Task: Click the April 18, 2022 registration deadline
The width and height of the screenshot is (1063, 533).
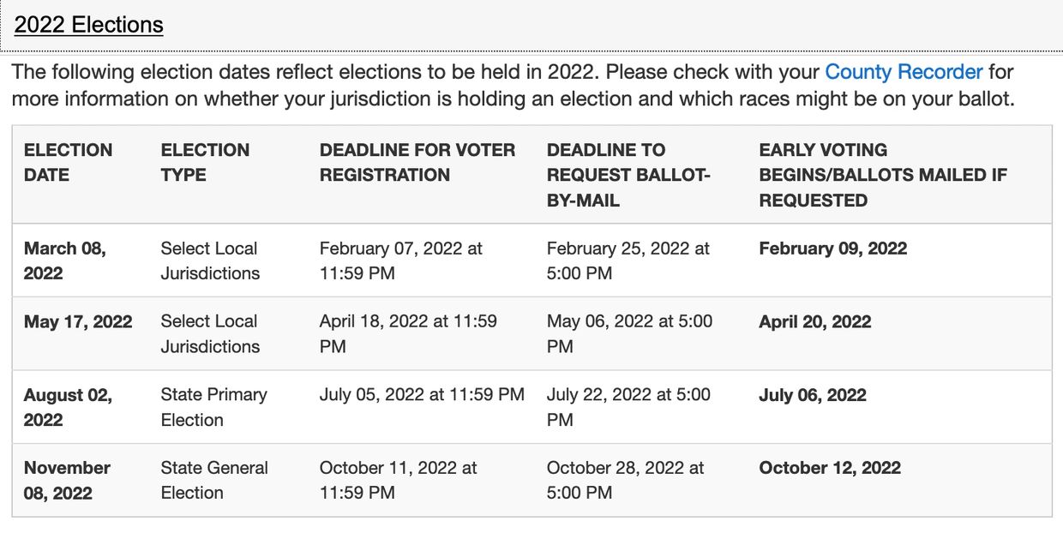Action: pyautogui.click(x=408, y=334)
